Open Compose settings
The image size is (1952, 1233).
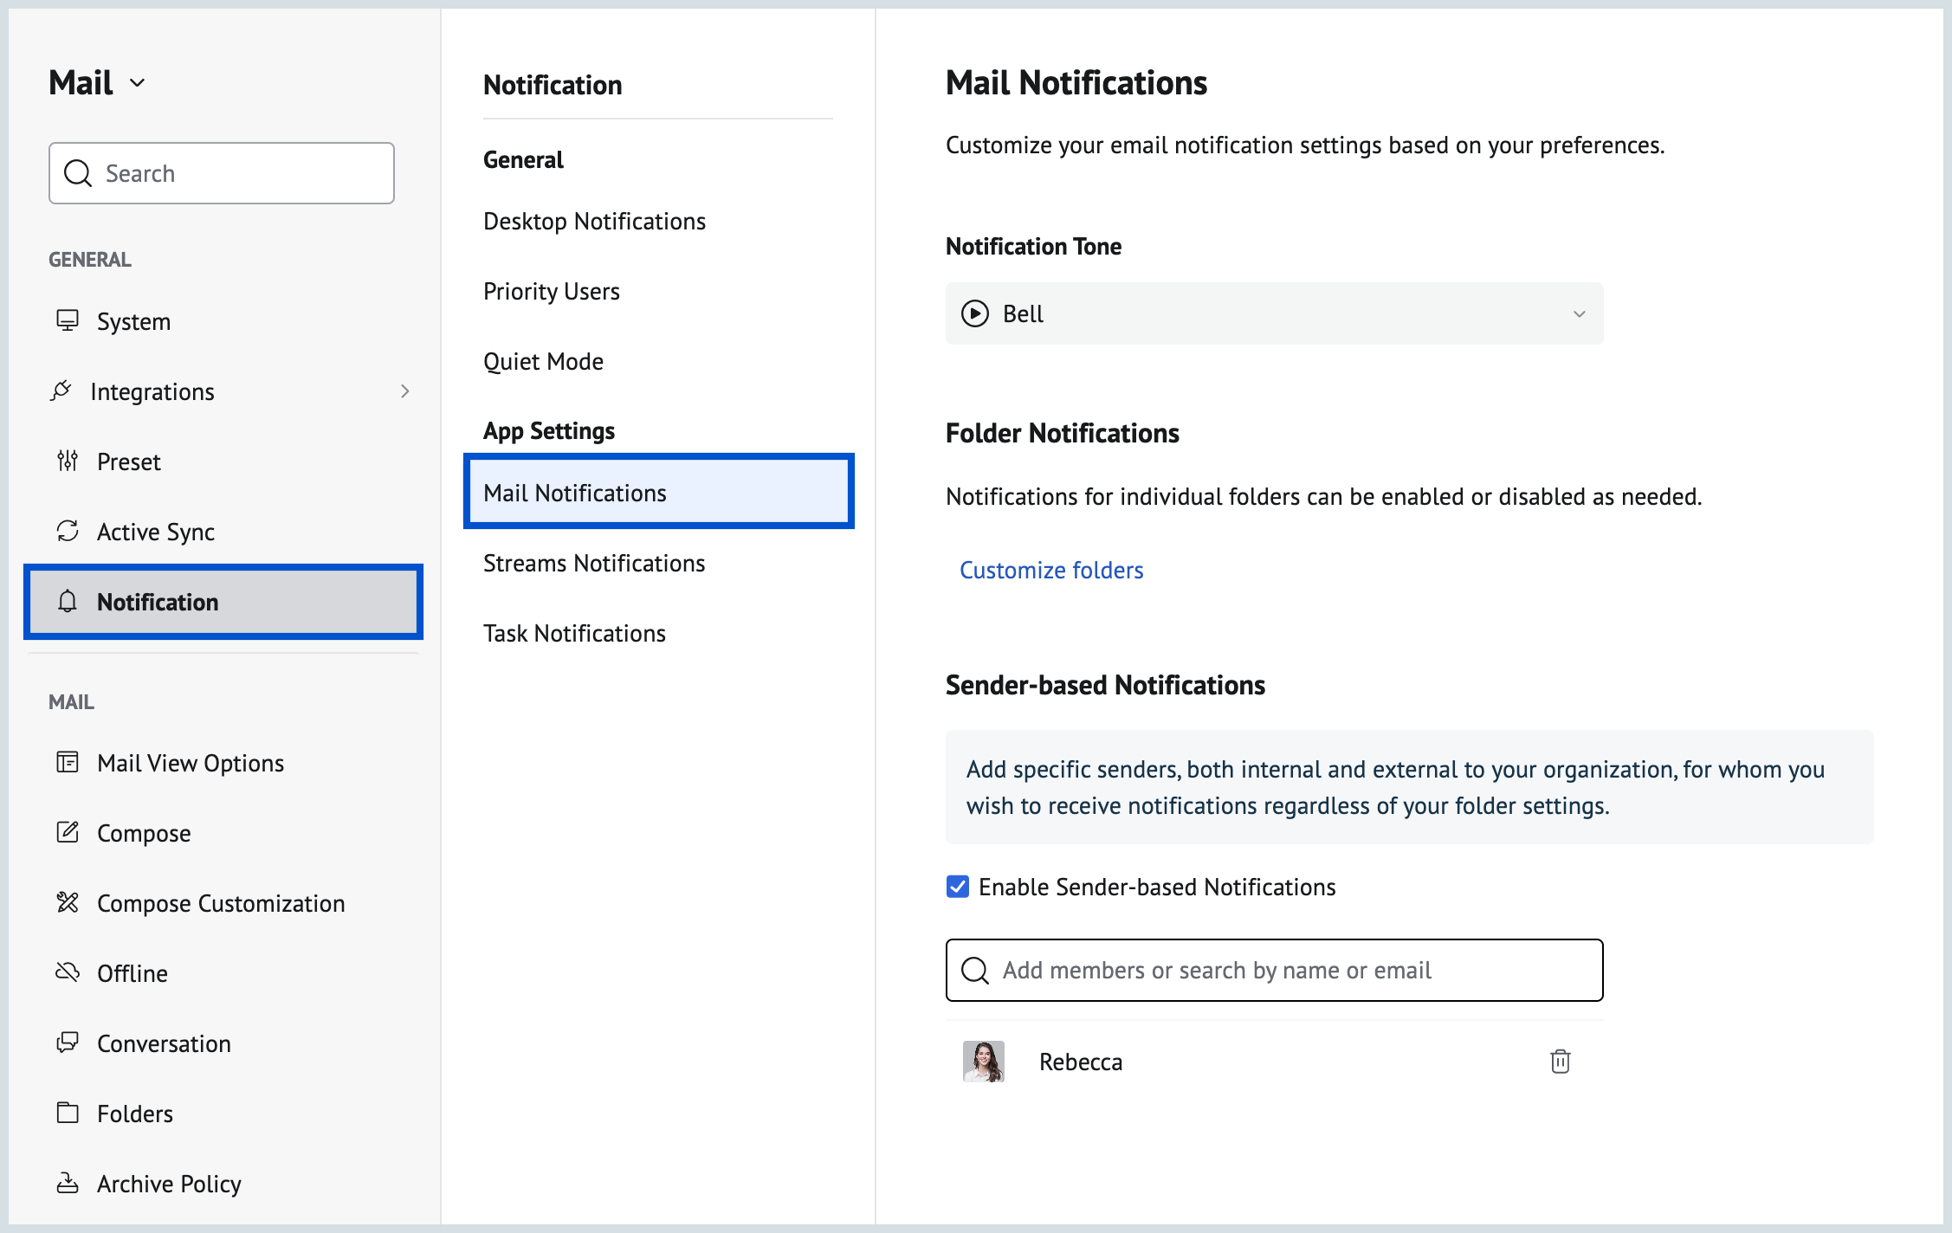[144, 832]
